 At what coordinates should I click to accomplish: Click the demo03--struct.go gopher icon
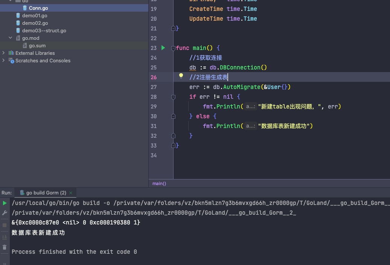click(18, 30)
